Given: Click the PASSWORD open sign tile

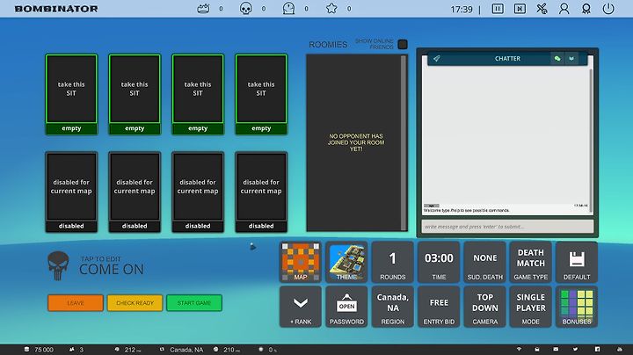Looking at the screenshot, I should click(346, 307).
